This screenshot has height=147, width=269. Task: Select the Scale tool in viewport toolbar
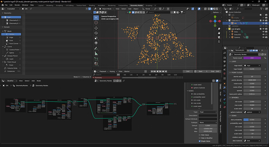[96, 38]
